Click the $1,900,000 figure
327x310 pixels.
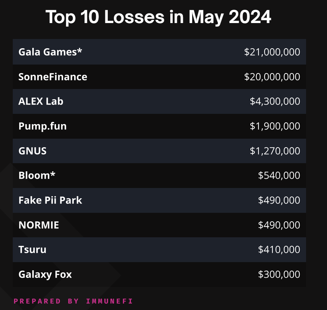[275, 126]
